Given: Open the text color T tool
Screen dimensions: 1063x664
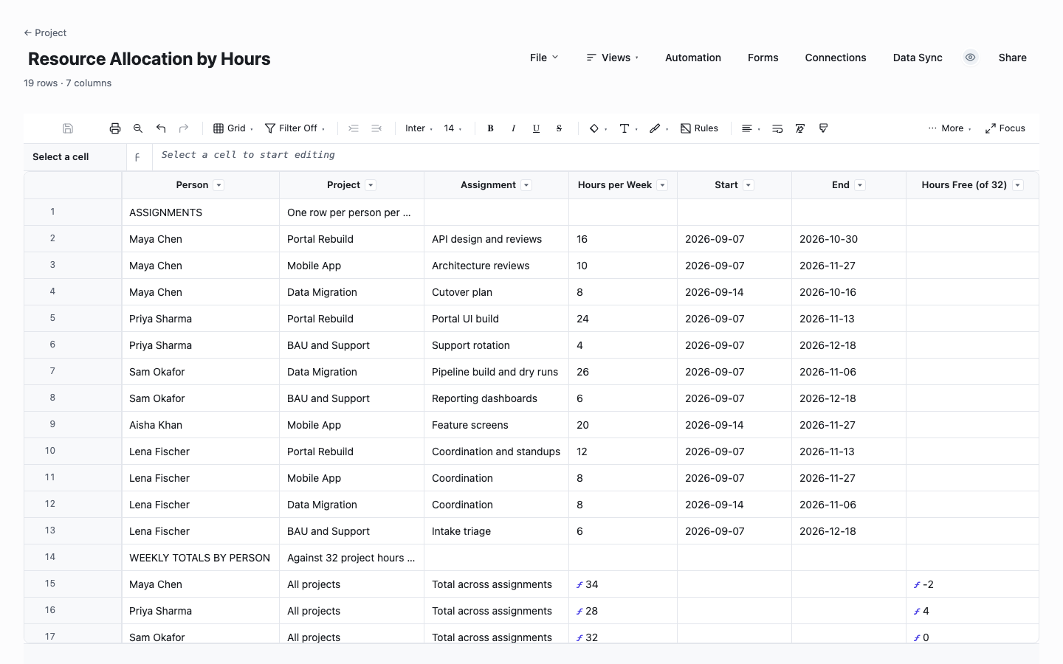Looking at the screenshot, I should [628, 128].
